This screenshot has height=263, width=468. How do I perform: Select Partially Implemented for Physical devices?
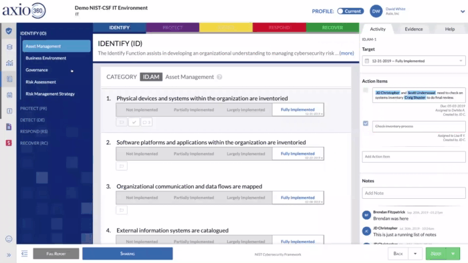point(194,109)
